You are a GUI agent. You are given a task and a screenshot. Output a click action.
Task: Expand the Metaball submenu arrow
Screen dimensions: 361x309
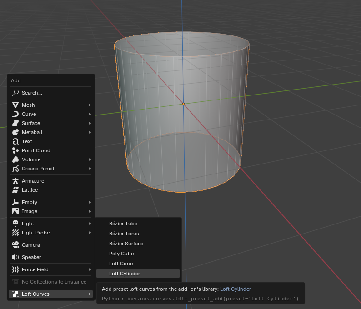90,132
